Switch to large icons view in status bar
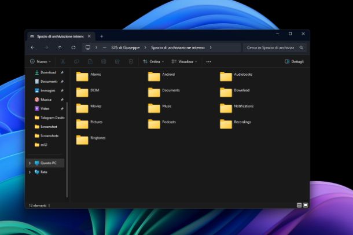 (306, 205)
